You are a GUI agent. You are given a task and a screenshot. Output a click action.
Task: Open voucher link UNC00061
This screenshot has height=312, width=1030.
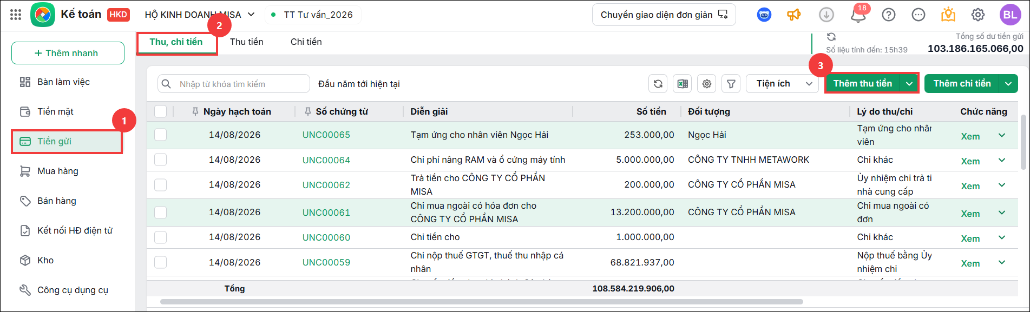click(x=326, y=213)
